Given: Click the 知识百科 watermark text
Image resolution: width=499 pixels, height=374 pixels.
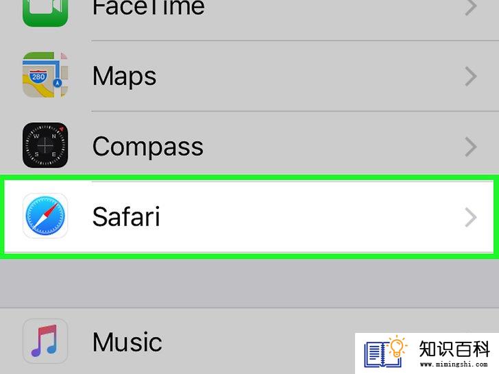Looking at the screenshot, I should 454,349.
